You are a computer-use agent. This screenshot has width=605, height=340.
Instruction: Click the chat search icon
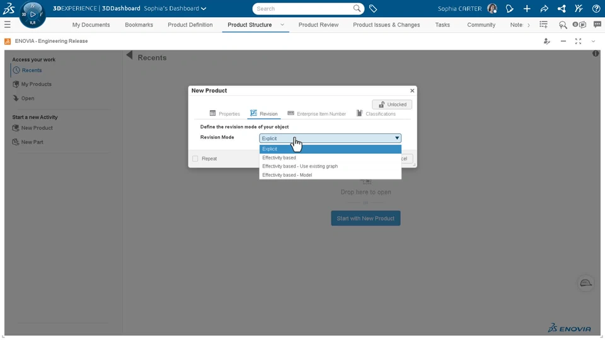(563, 25)
